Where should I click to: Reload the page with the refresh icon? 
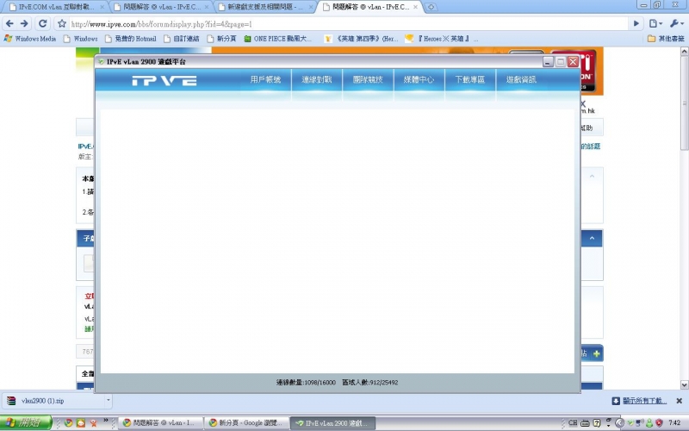[42, 24]
